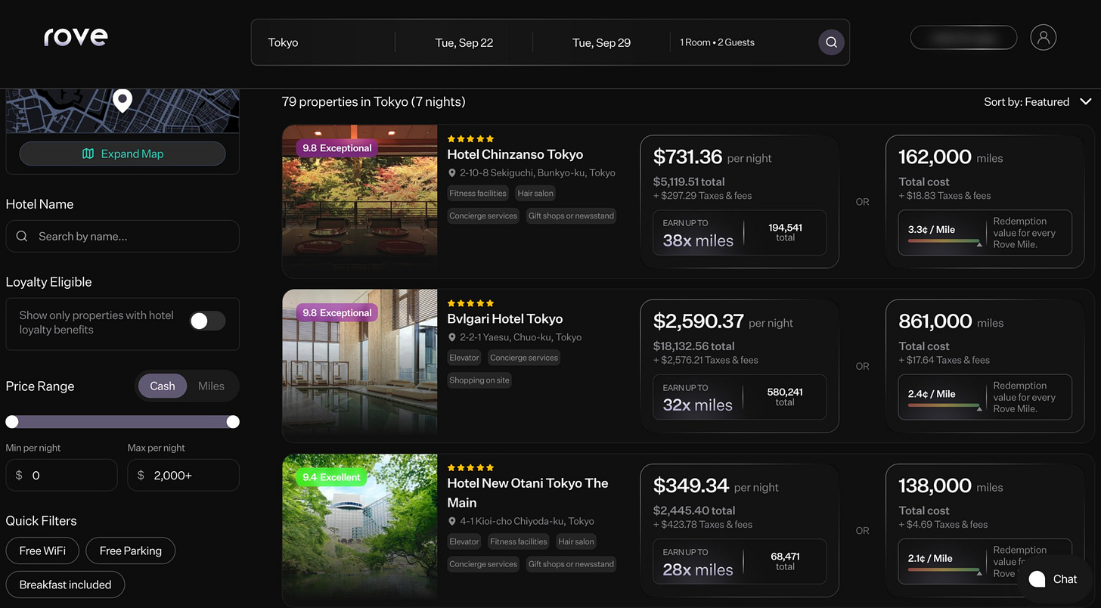Open the Sort by: Featured dropdown
The width and height of the screenshot is (1101, 608).
pos(1037,102)
